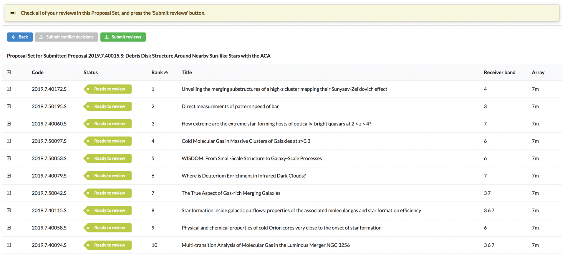Open the Direct measurements of pattern speed title

pos(230,106)
